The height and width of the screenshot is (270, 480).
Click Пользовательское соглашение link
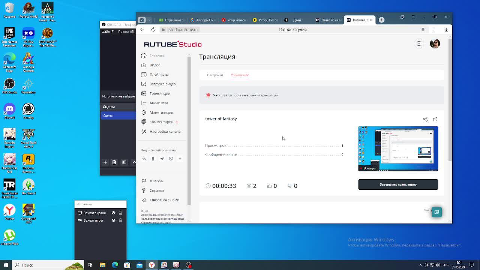coord(162,219)
